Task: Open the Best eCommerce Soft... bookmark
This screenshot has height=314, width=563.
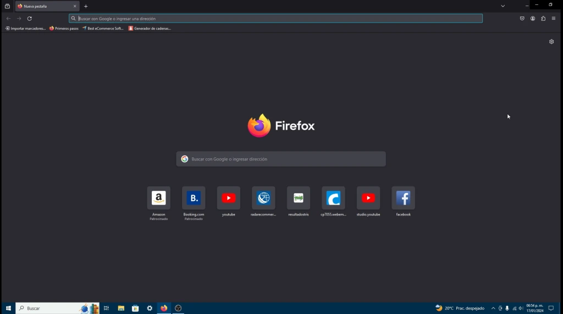Action: [103, 29]
